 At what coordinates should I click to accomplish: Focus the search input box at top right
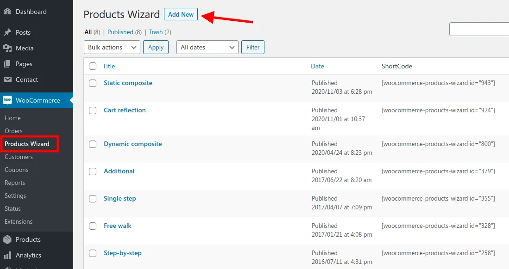tap(479, 29)
